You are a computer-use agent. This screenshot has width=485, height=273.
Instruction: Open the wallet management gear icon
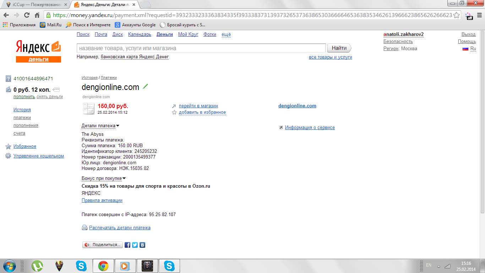(8, 156)
